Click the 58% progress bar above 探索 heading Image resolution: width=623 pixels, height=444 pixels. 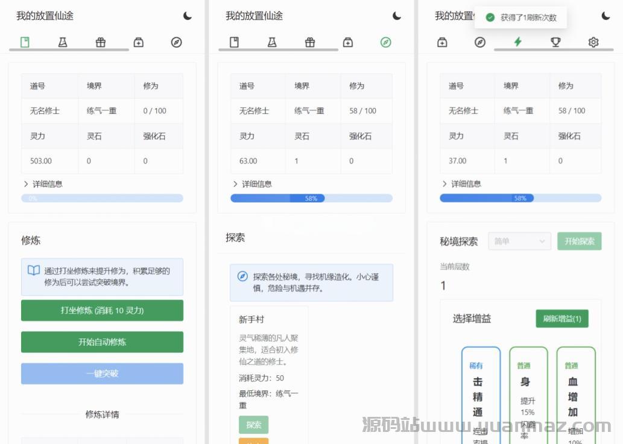311,198
